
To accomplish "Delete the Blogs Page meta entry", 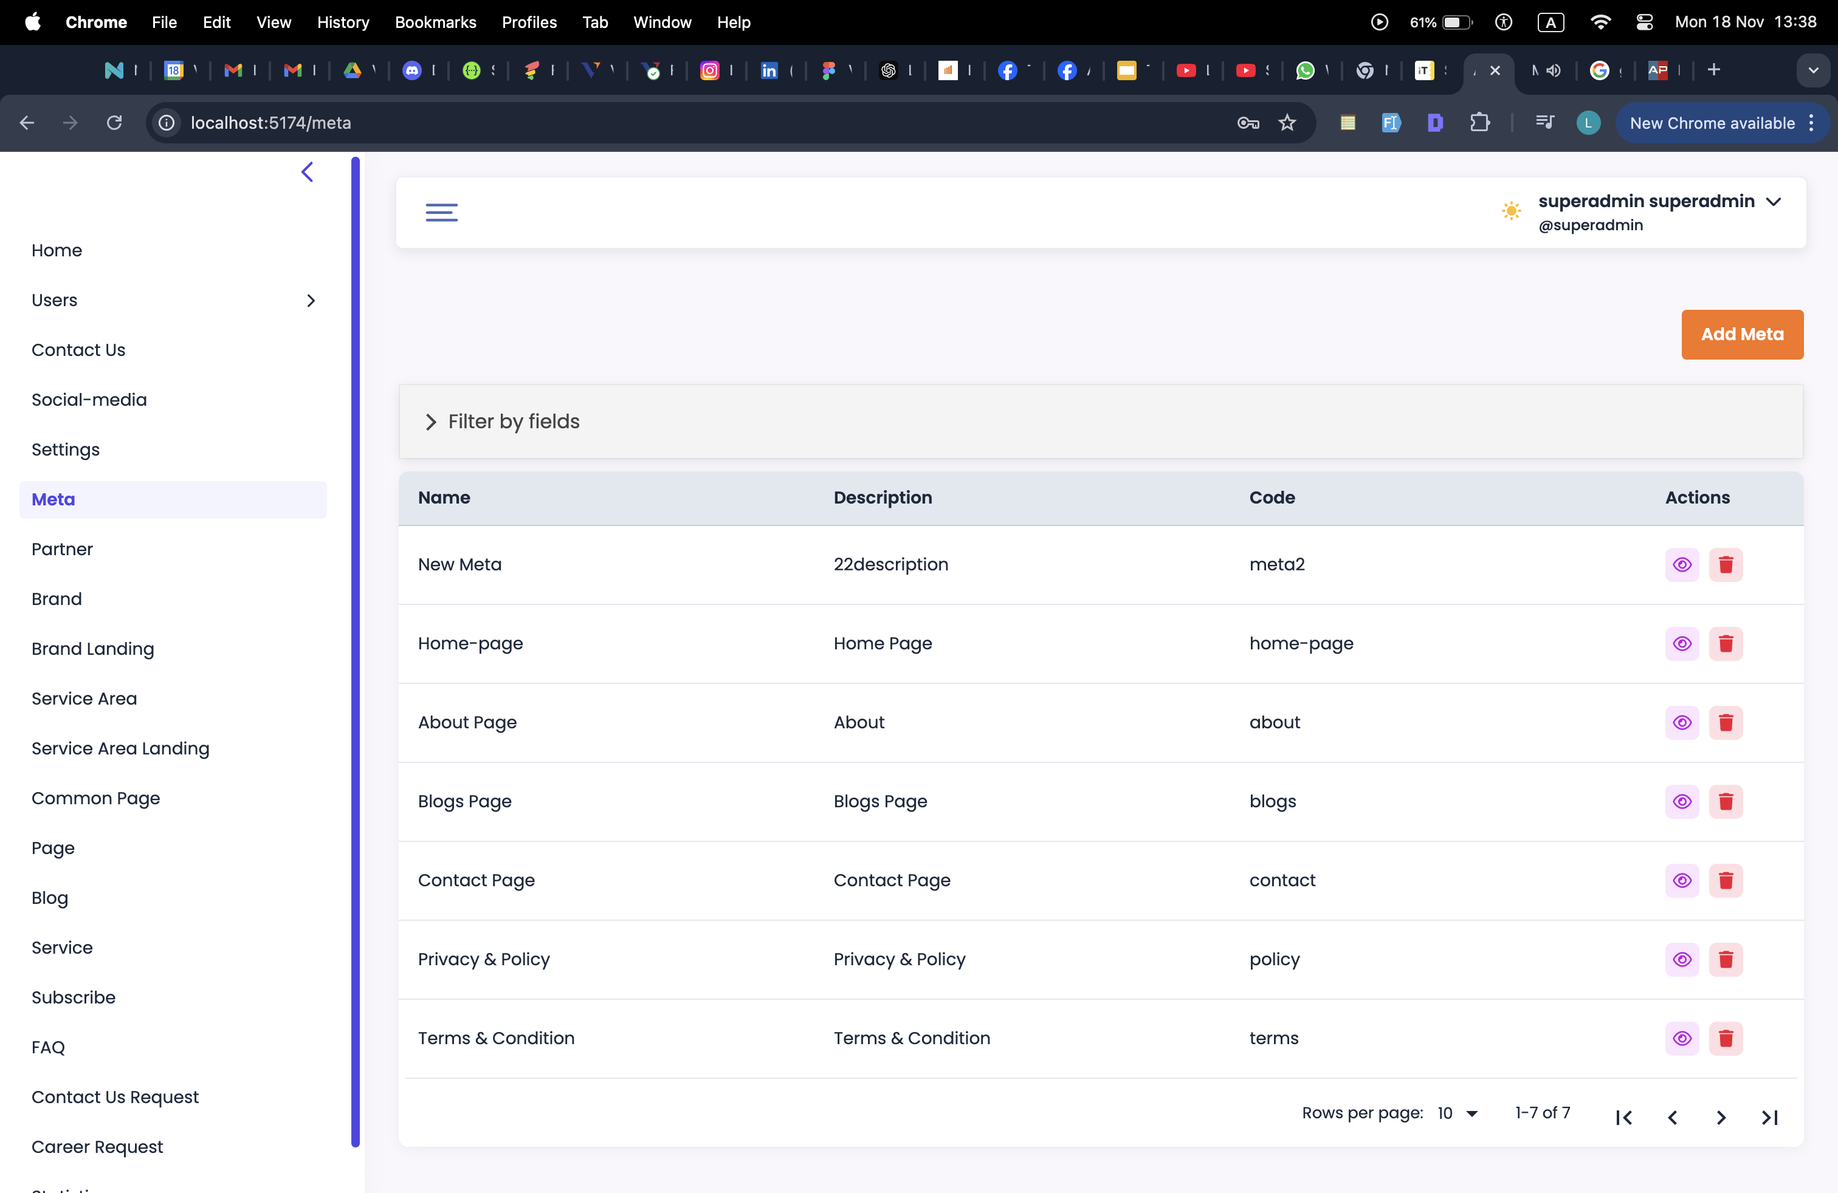I will pyautogui.click(x=1725, y=801).
